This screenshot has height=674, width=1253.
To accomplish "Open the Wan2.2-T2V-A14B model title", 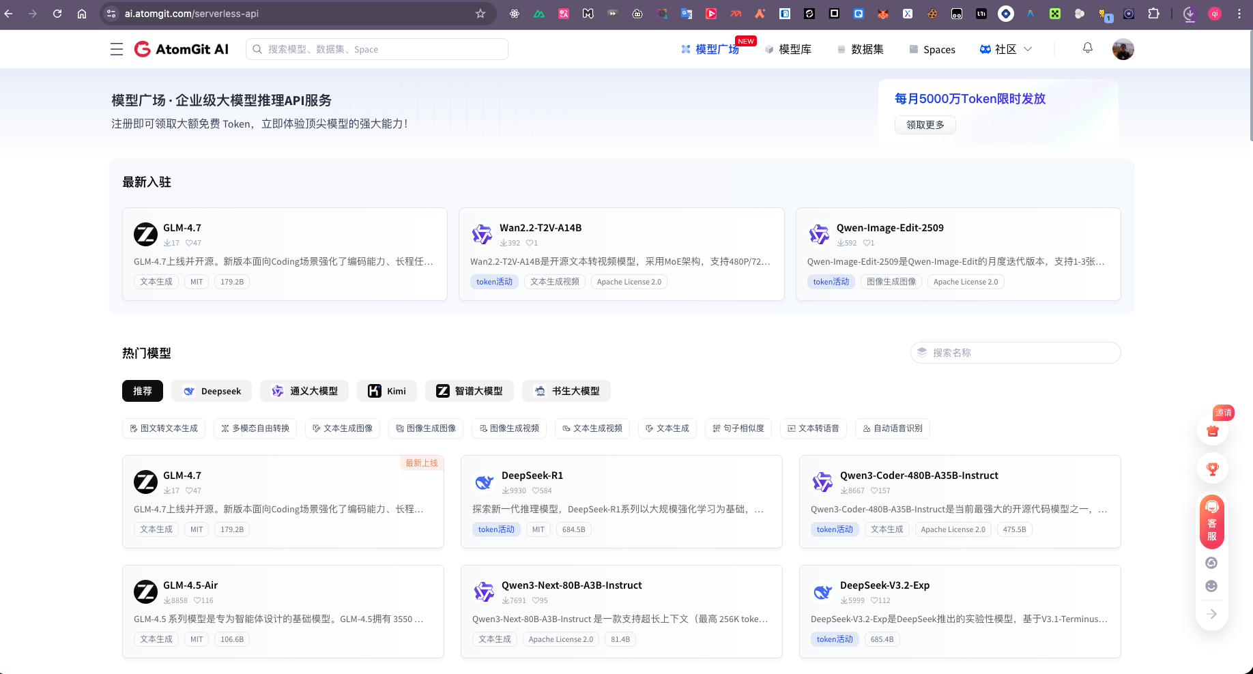I will click(x=541, y=228).
